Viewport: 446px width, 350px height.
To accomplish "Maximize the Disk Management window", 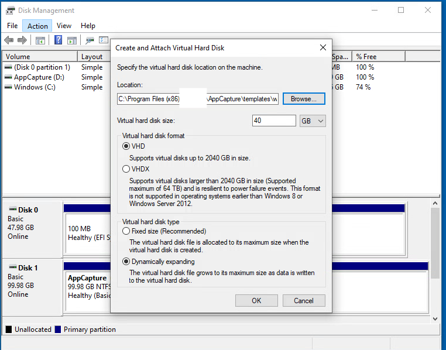I will 401,10.
